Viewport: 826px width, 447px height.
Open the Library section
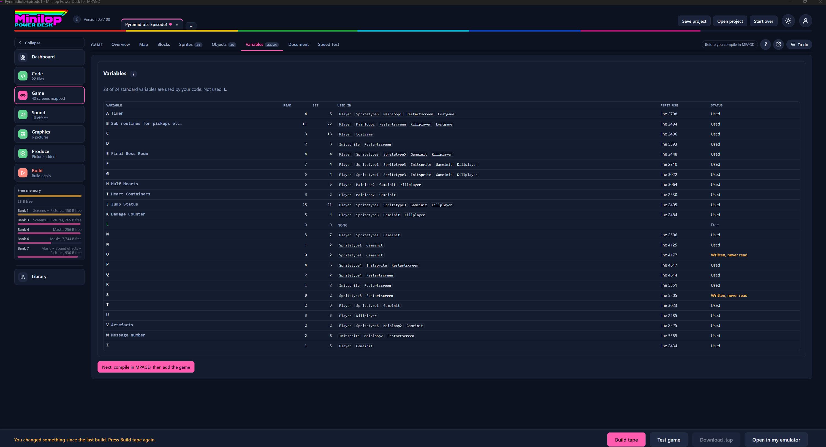point(49,277)
